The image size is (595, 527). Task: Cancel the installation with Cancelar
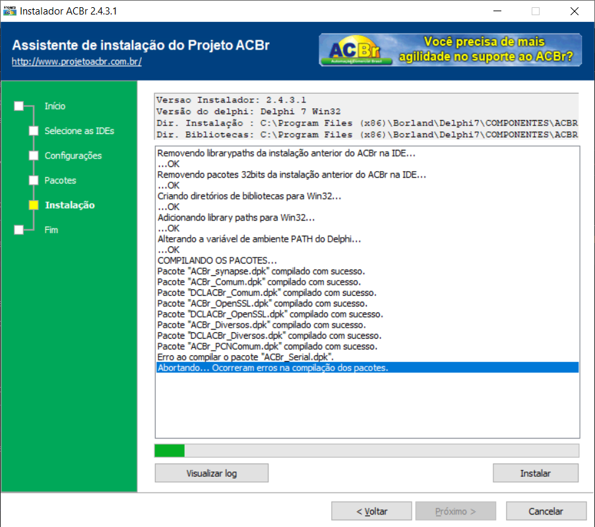546,511
